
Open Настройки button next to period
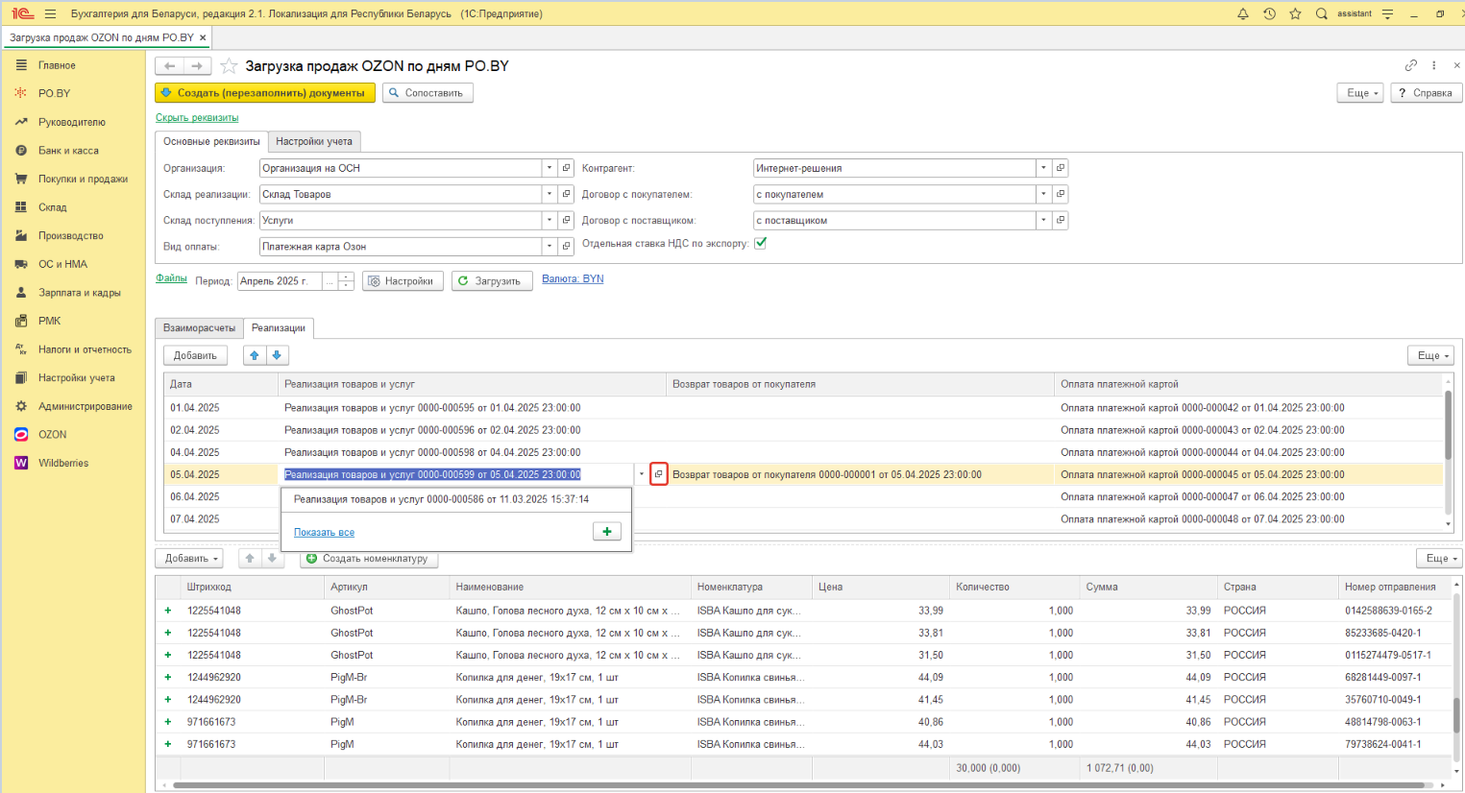click(x=402, y=281)
